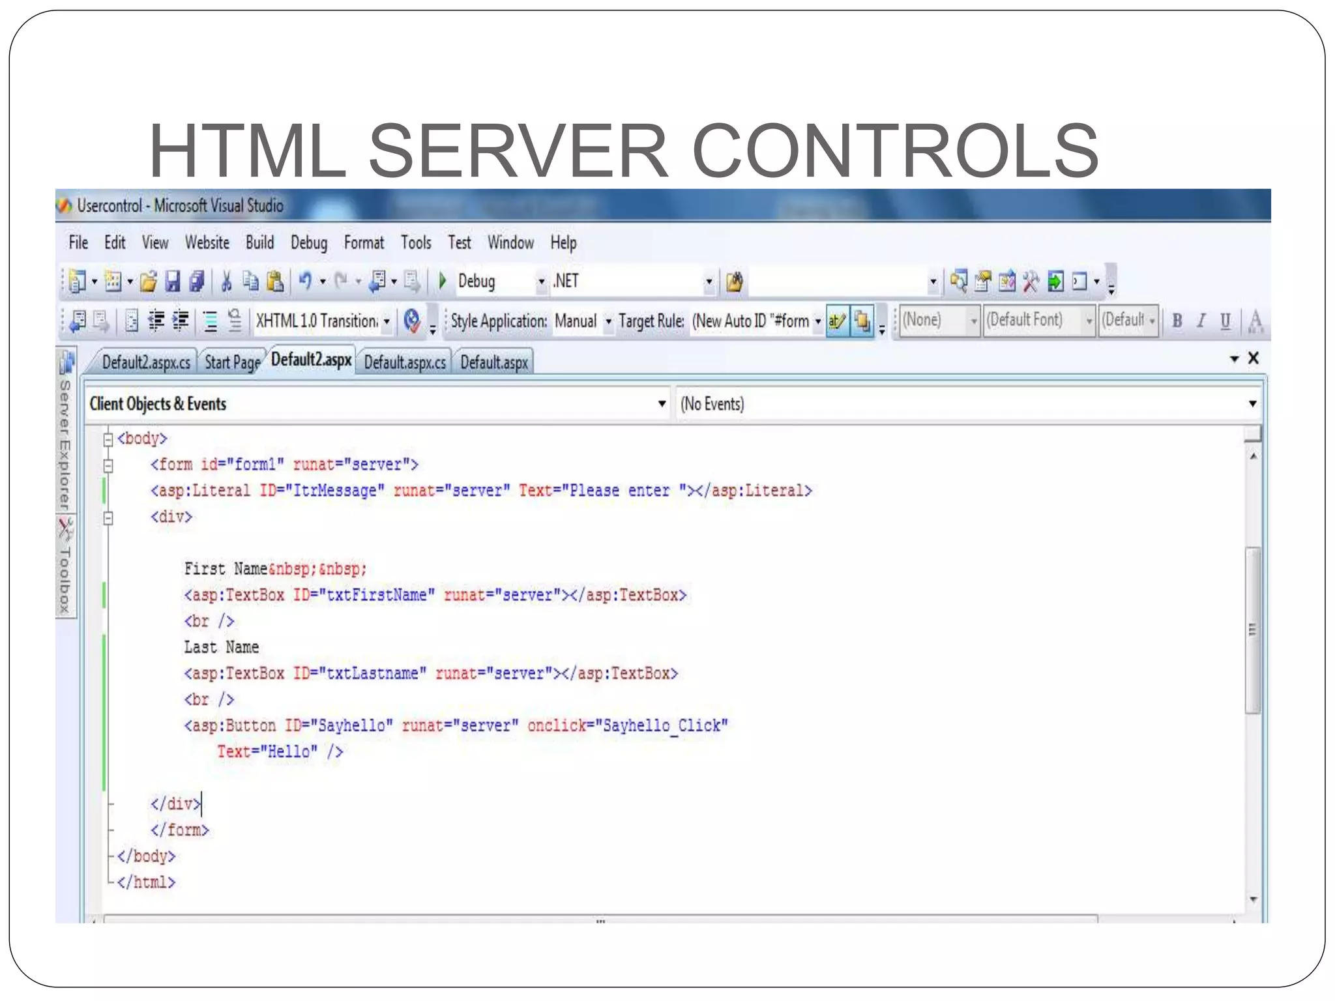This screenshot has height=1001, width=1335.
Task: Switch to the Default2.aspx.cs tab
Action: tap(146, 362)
